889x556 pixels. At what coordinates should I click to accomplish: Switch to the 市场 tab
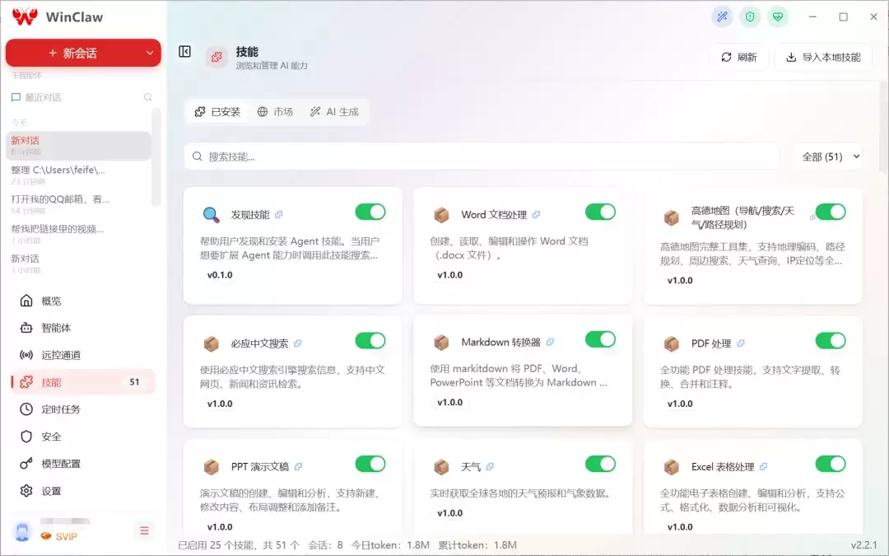click(275, 112)
